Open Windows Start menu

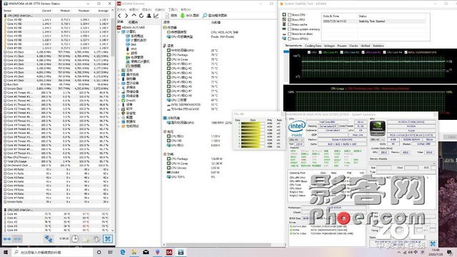[x=6, y=252]
